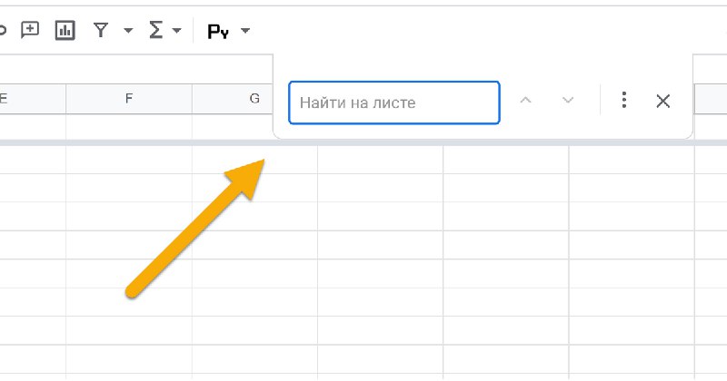Go to the next search result arrow
Viewport: 727px width, 381px height.
point(568,101)
